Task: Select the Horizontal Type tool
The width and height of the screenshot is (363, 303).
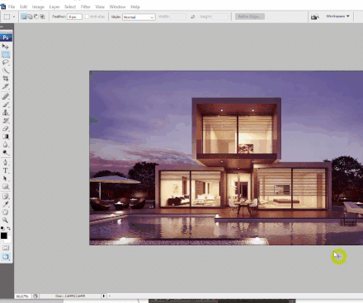Action: [x=5, y=170]
